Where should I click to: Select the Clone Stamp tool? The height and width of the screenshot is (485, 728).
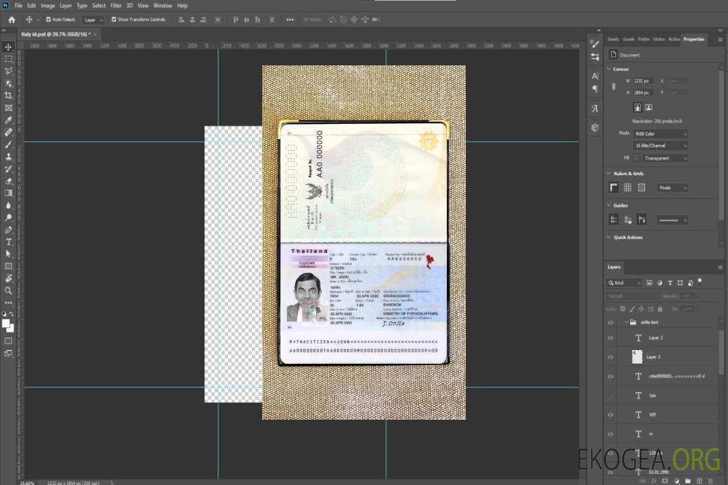(8, 156)
